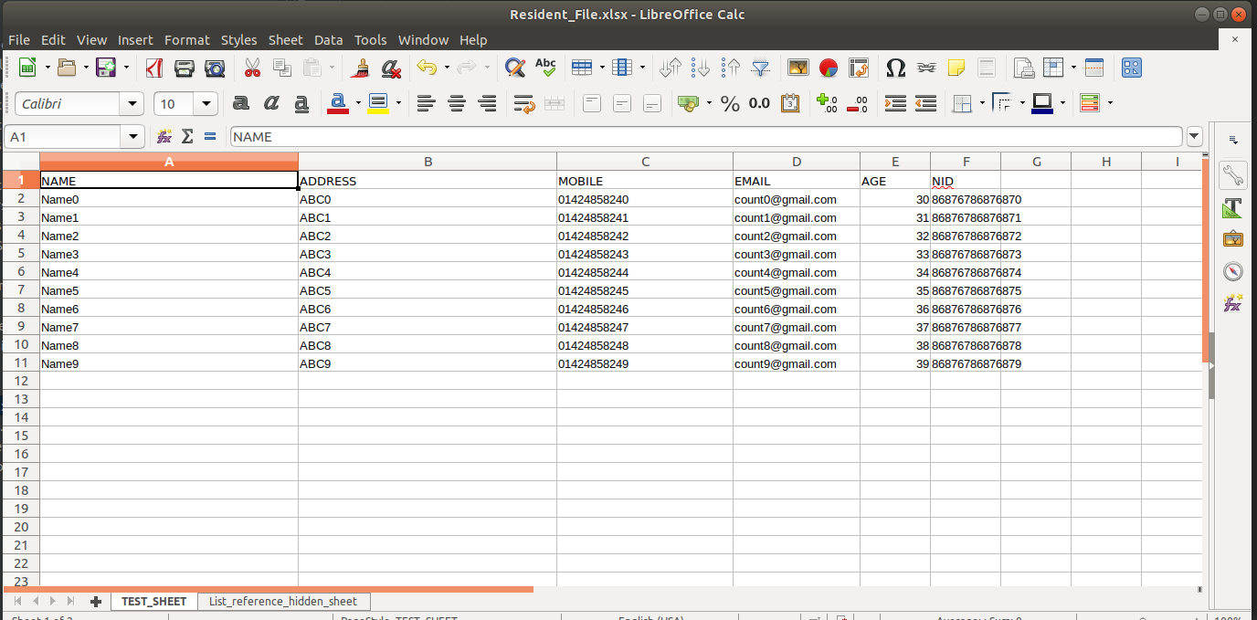Click the Export as PDF icon
Viewport: 1257px width, 620px height.
point(154,68)
